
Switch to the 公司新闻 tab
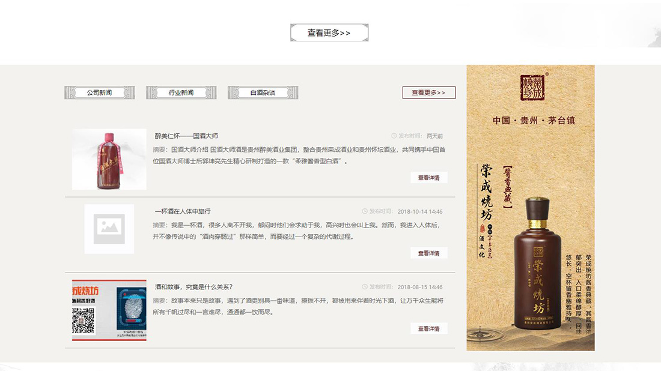100,92
